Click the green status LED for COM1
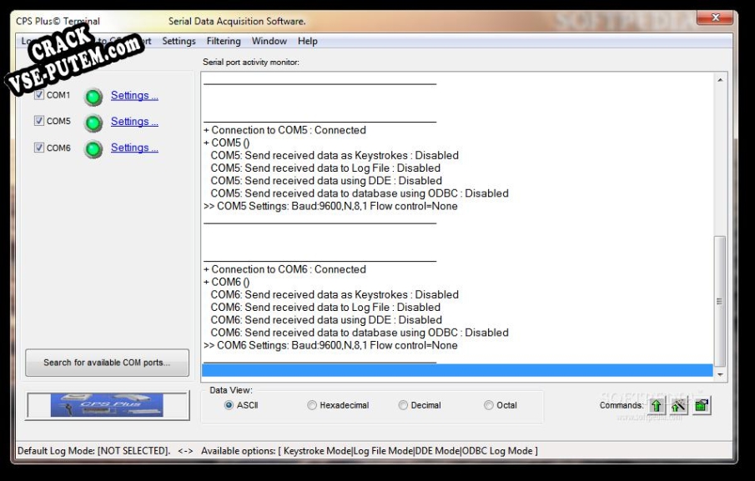 click(x=93, y=97)
